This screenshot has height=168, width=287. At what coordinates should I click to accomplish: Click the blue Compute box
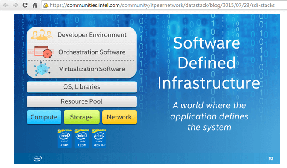[x=44, y=117]
